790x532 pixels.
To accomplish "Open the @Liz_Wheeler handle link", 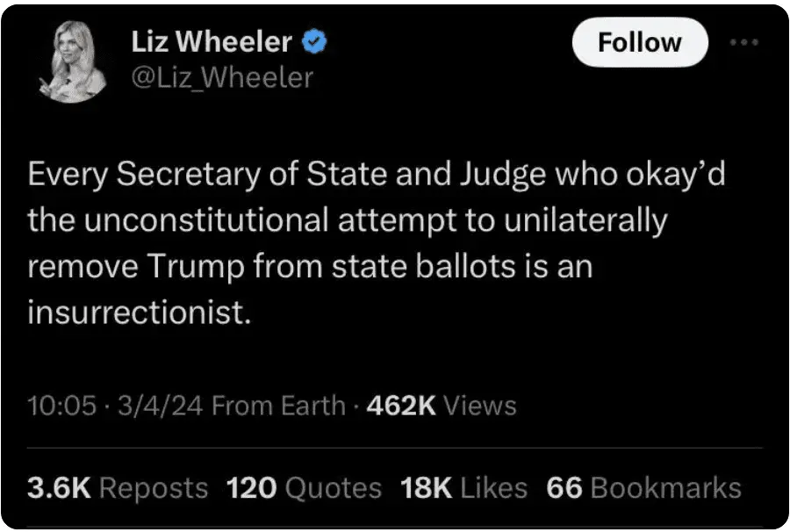I will coord(221,77).
